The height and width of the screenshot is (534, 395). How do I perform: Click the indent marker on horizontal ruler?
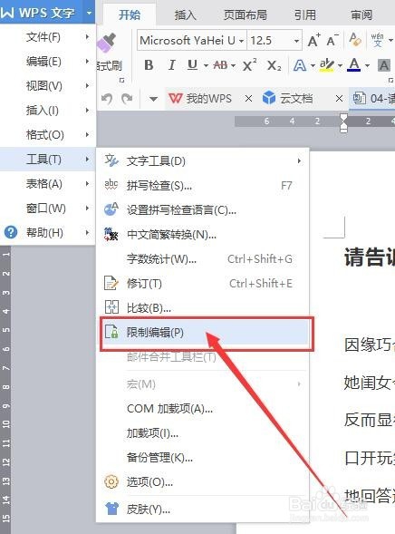343,123
